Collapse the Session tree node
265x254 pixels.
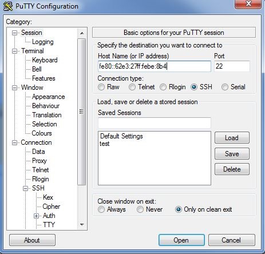[14, 33]
